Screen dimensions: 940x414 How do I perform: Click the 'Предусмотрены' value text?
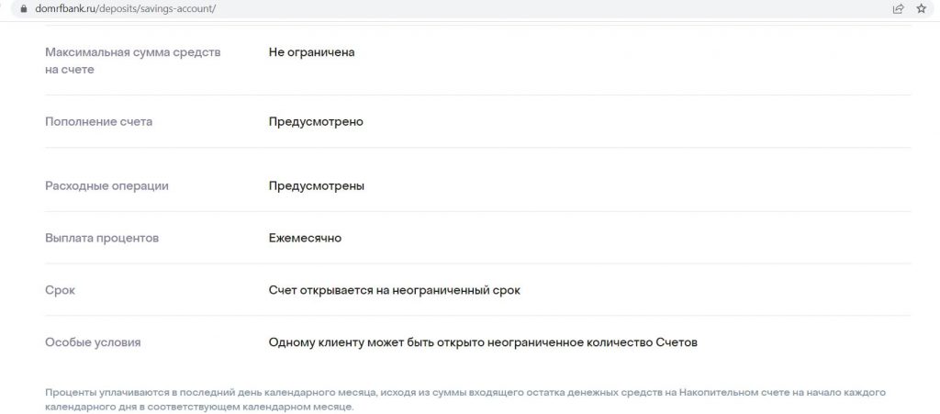click(x=317, y=185)
